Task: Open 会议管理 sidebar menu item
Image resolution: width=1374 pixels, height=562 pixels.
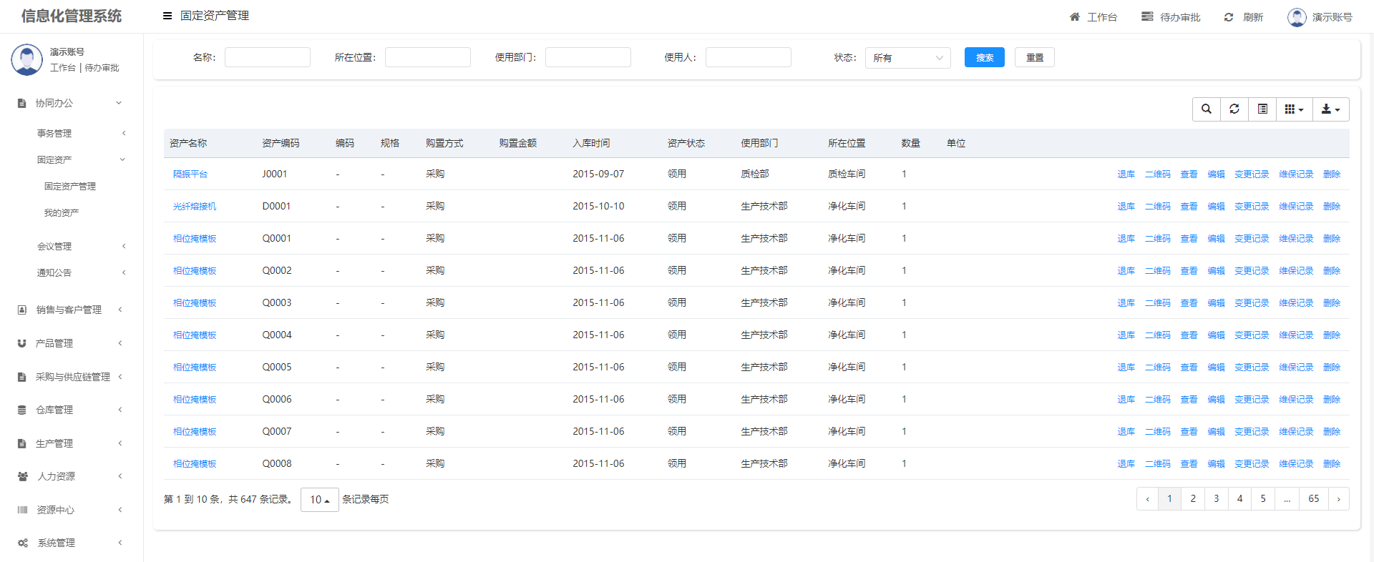Action: pyautogui.click(x=54, y=246)
